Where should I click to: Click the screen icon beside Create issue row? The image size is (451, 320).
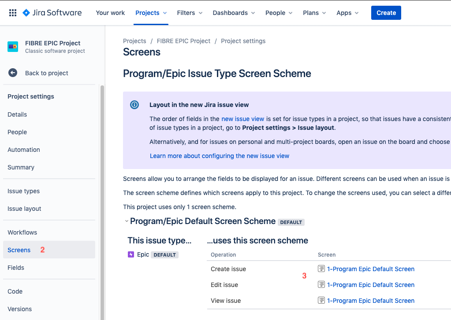coord(321,269)
